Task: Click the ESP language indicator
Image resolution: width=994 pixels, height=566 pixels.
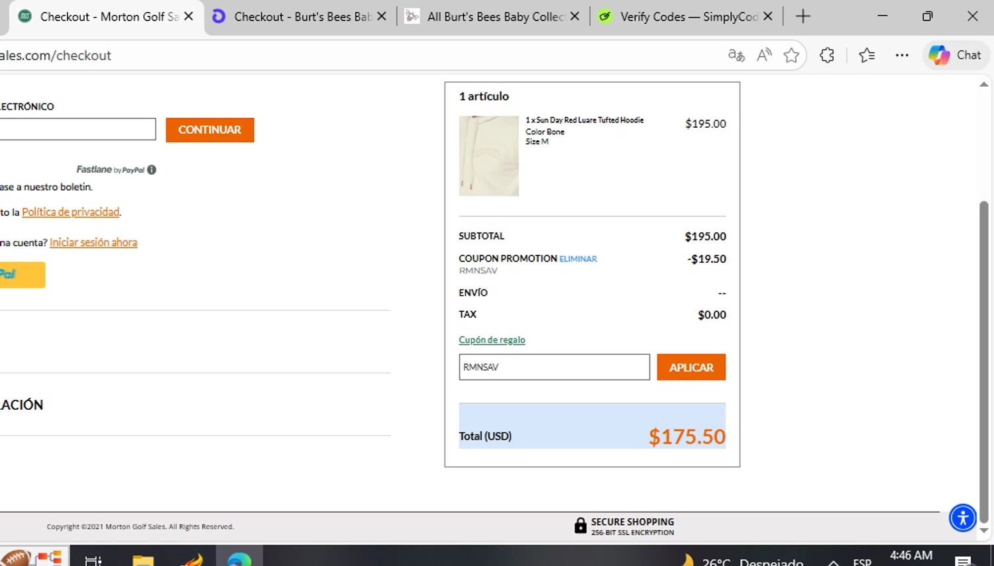Action: 862,562
